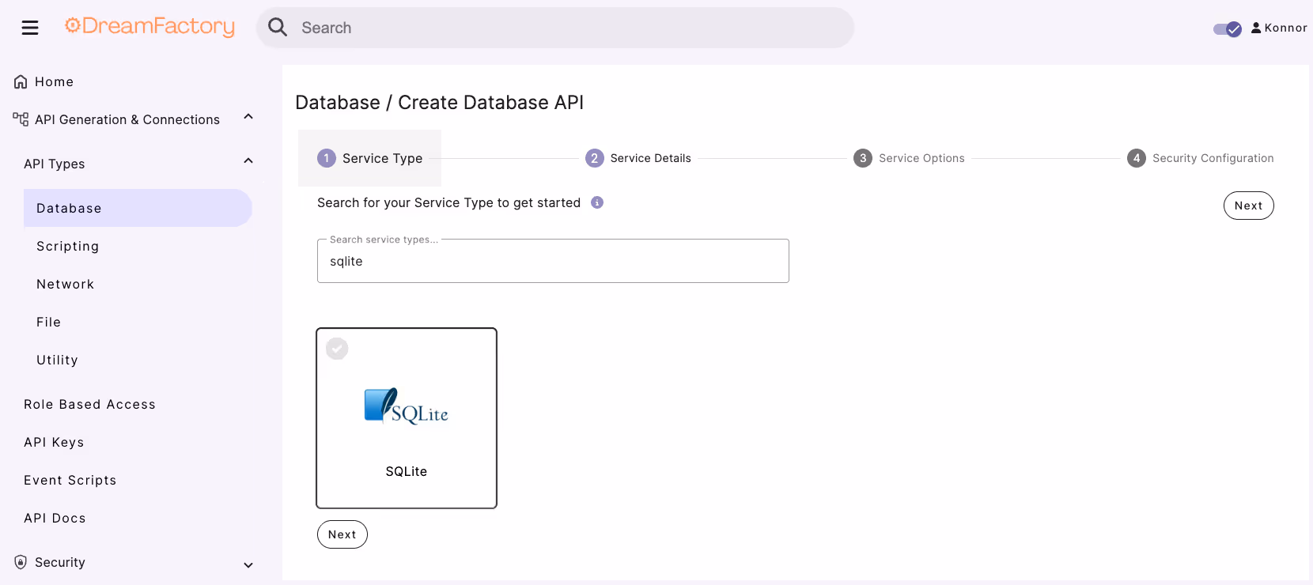This screenshot has width=1313, height=585.
Task: Open API Keys page
Action: click(x=54, y=442)
